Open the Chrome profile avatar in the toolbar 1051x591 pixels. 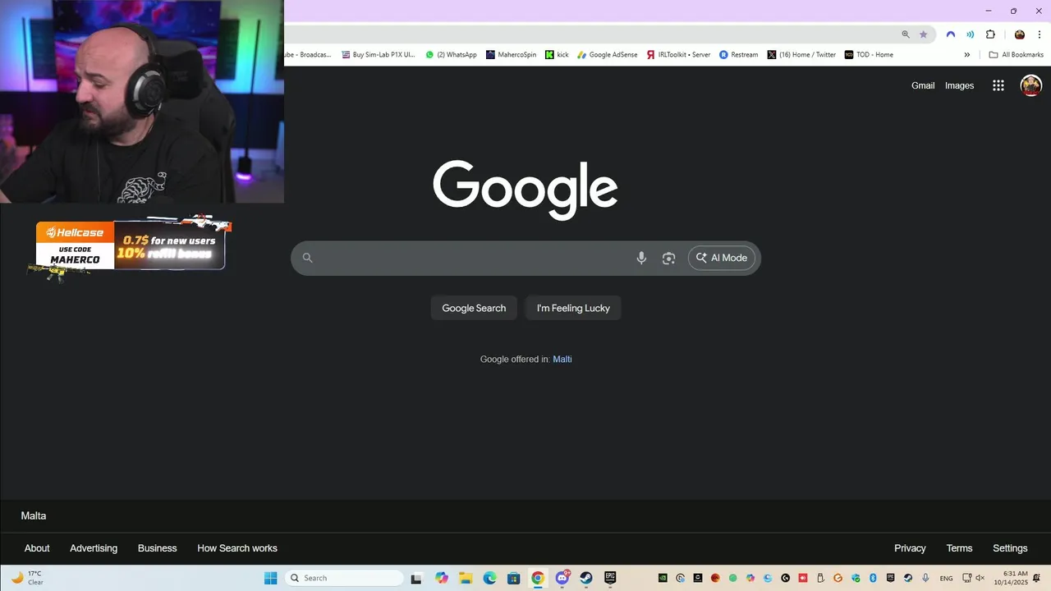click(1020, 34)
